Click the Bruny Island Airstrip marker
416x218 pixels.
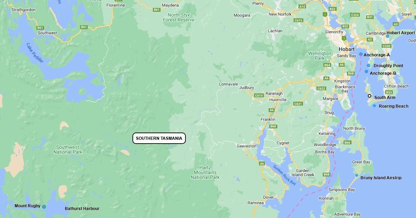click(356, 175)
